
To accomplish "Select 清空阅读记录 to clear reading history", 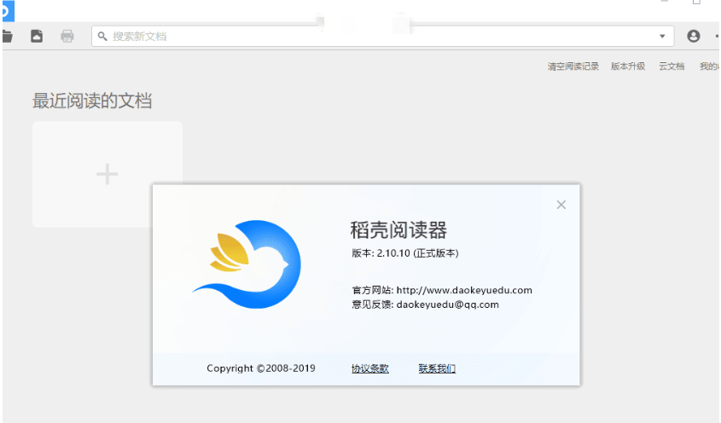I will click(x=573, y=67).
